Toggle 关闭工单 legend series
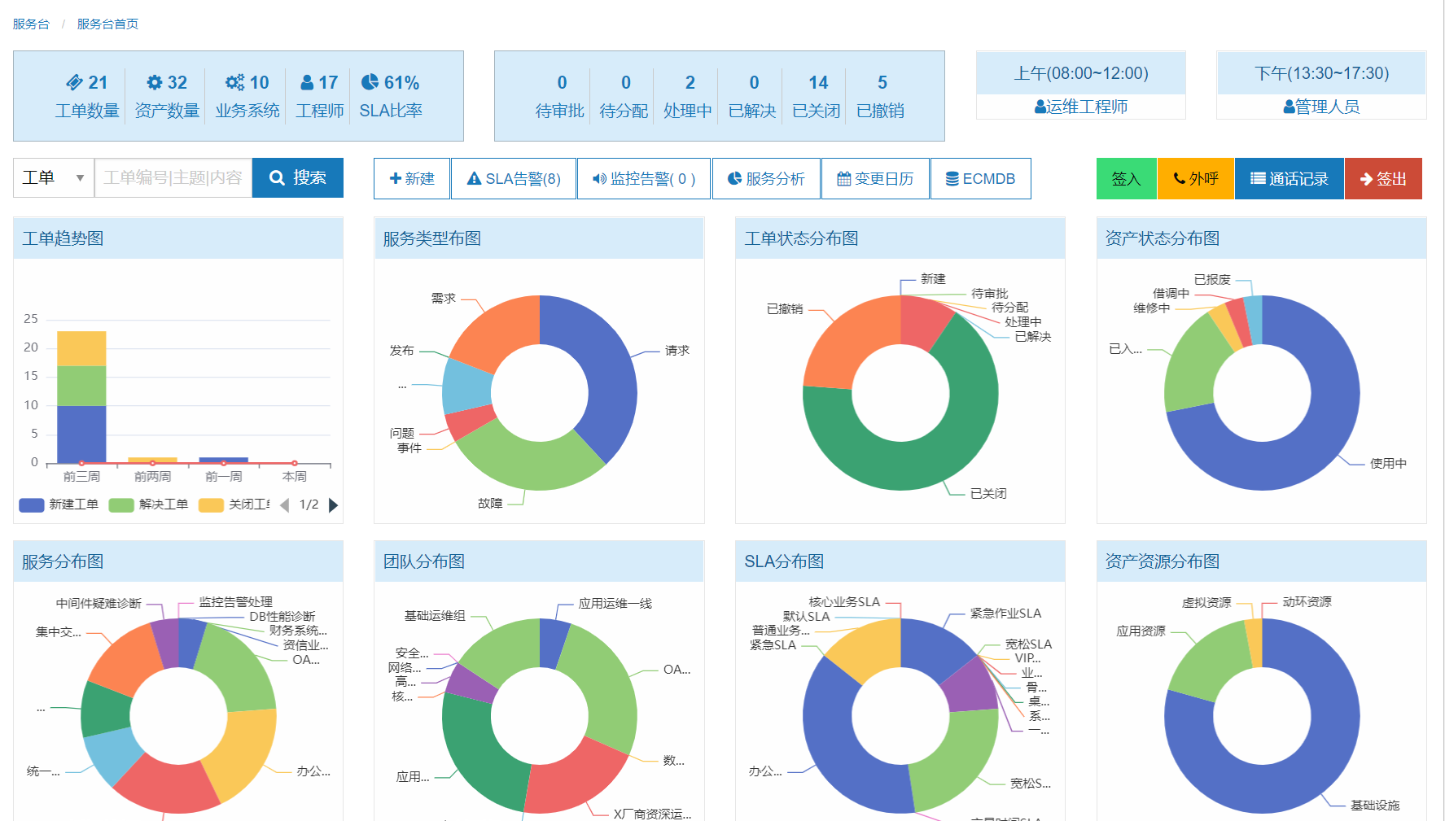This screenshot has height=821, width=1445. coord(235,505)
